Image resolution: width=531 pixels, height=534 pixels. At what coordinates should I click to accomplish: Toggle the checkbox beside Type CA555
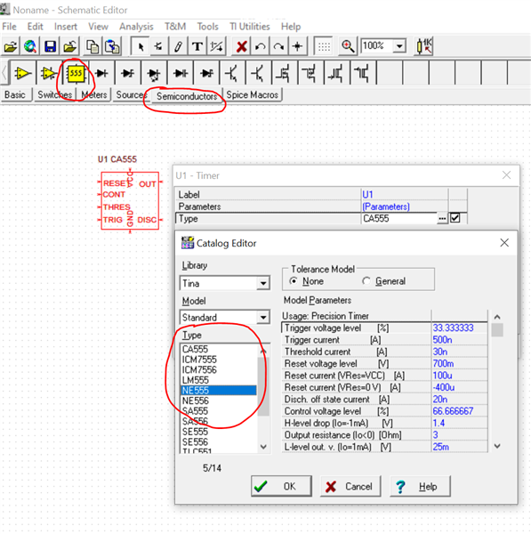coord(455,218)
